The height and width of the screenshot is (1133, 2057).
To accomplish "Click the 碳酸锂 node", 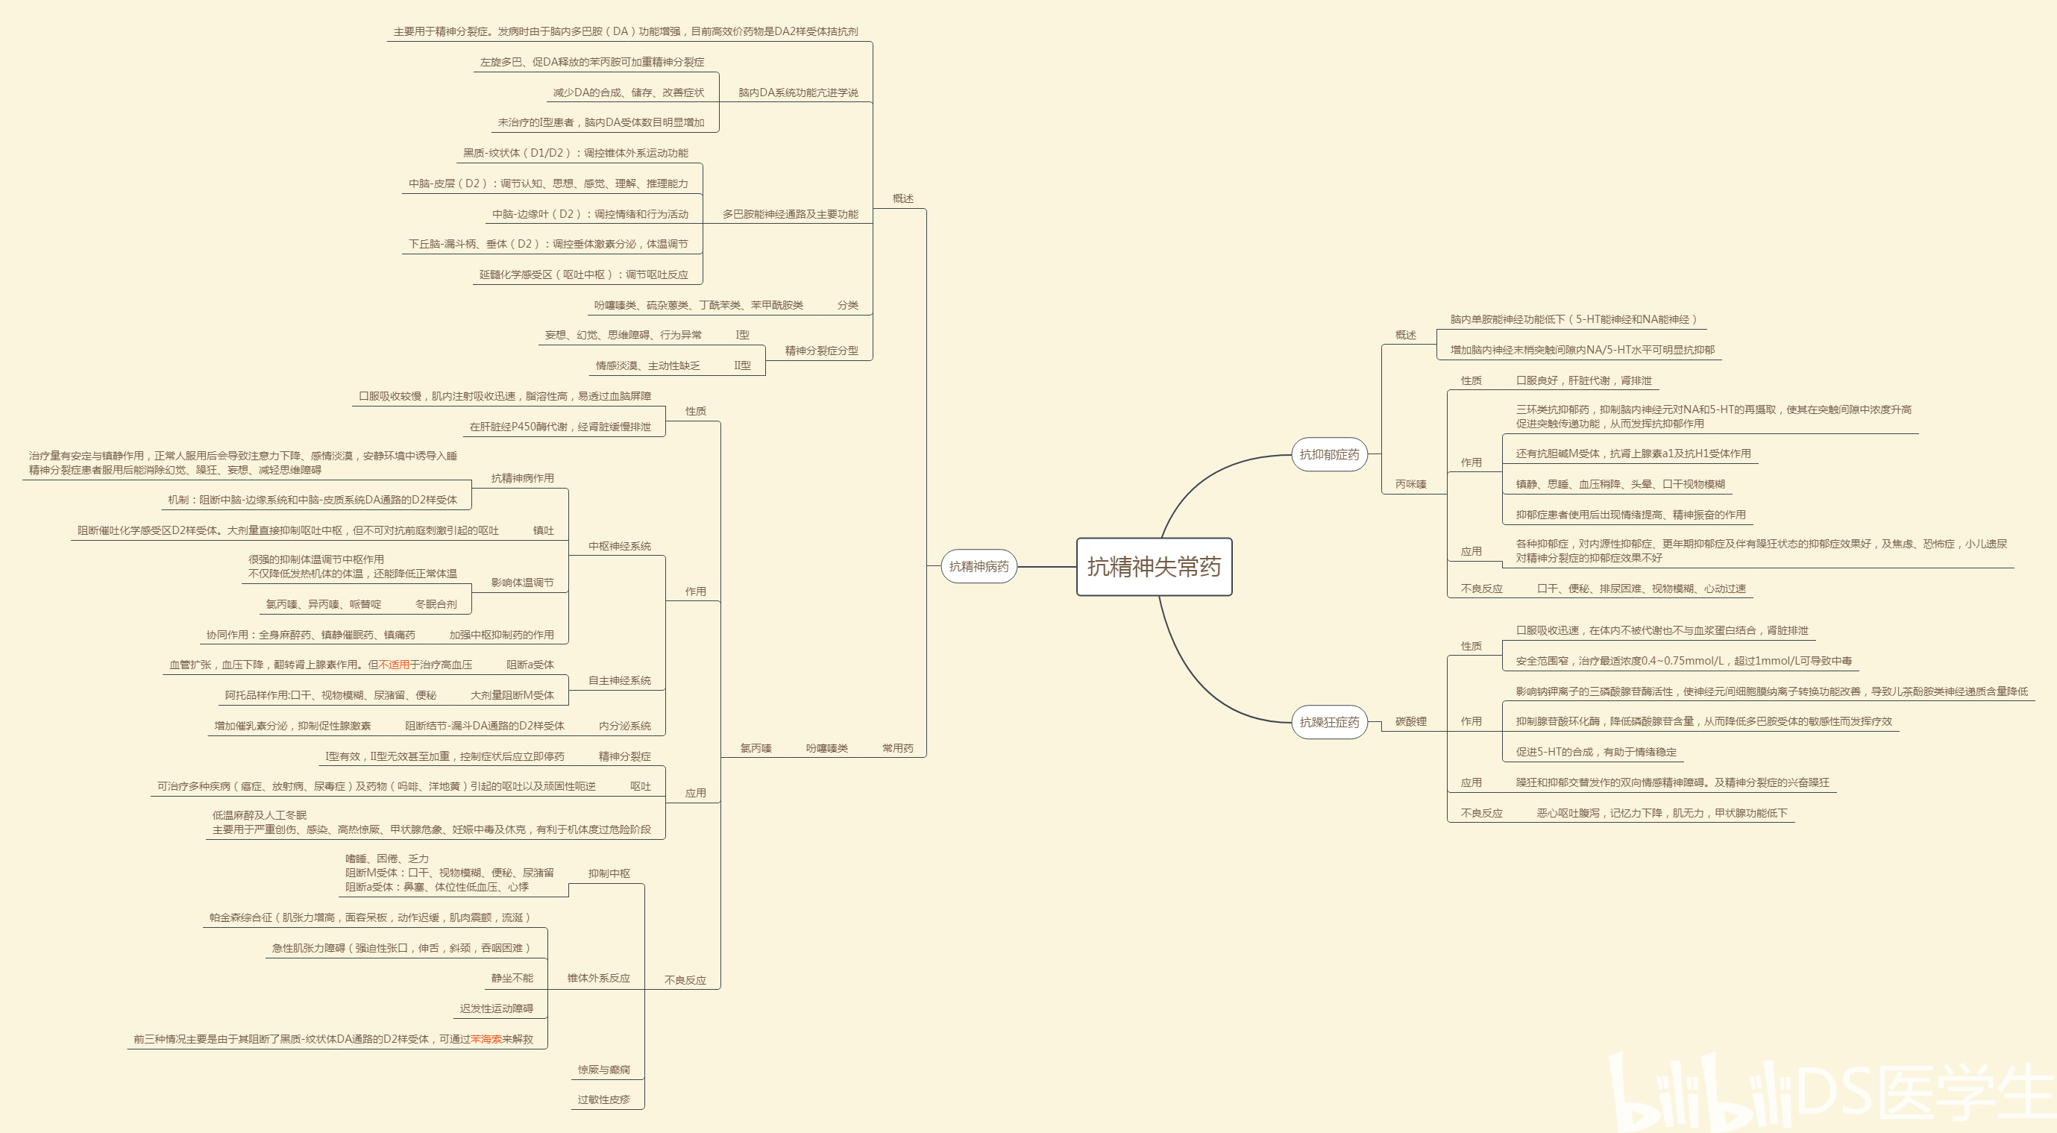I will click(1411, 721).
